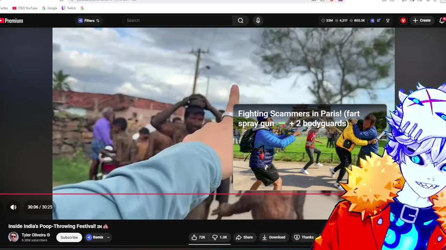Mute the video with the speaker icon
Viewport: 446px width, 250px height.
coord(13,207)
